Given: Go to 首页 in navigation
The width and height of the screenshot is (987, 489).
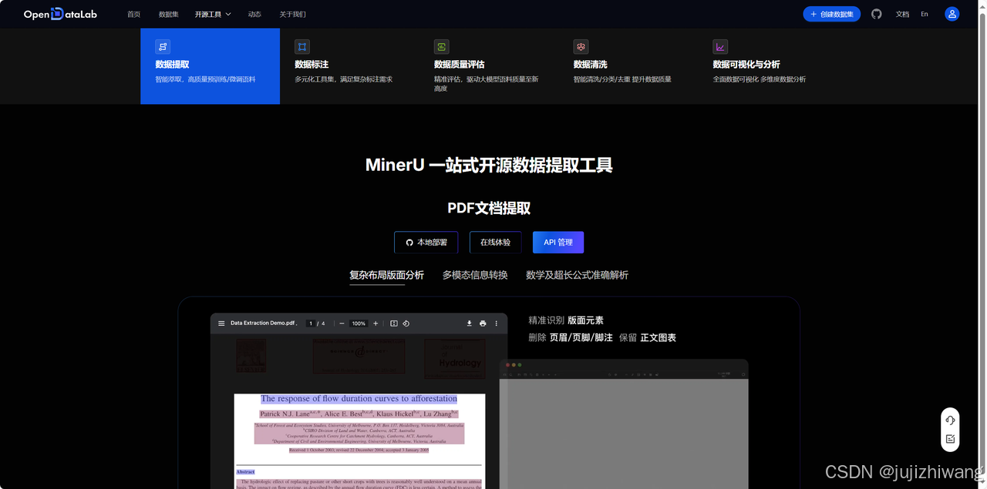Looking at the screenshot, I should click(134, 14).
